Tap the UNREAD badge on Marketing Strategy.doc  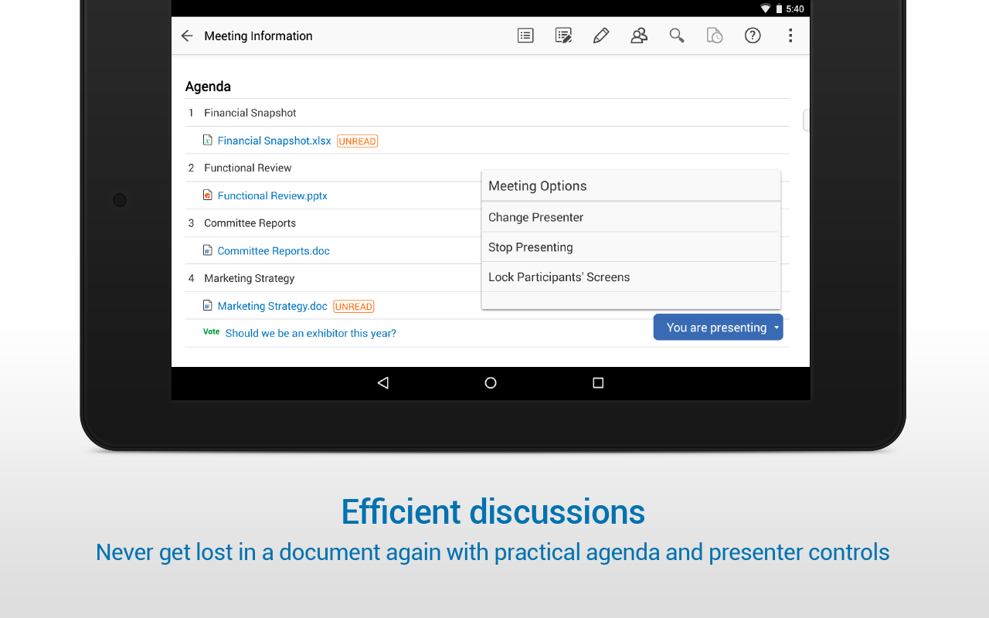pyautogui.click(x=354, y=307)
